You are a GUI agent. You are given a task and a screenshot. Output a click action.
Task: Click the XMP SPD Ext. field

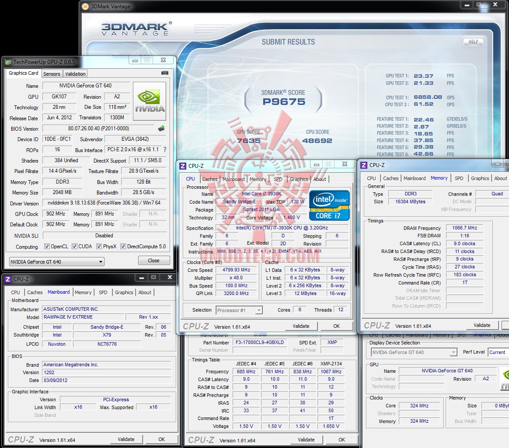tap(332, 342)
